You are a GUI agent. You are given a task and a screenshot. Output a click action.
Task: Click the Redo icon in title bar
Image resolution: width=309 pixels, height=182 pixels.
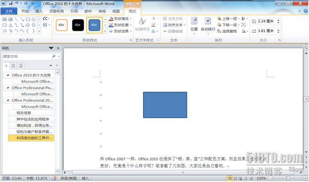tap(26, 3)
